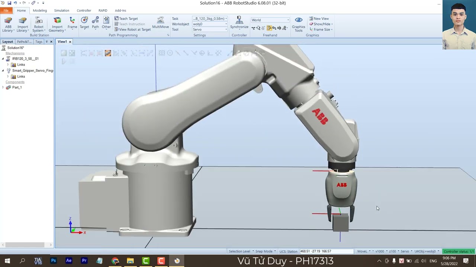Expand Links under Smart_Gripper_Servo_Fingers
The height and width of the screenshot is (267, 476).
(8, 76)
